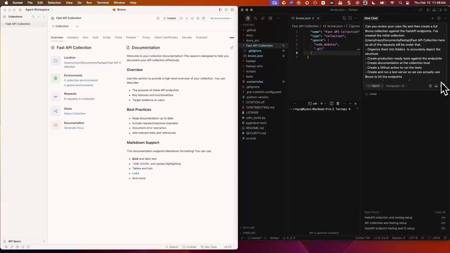This screenshot has width=450, height=253.
Task: Switch to Client Certificates tab
Action: coord(166,37)
